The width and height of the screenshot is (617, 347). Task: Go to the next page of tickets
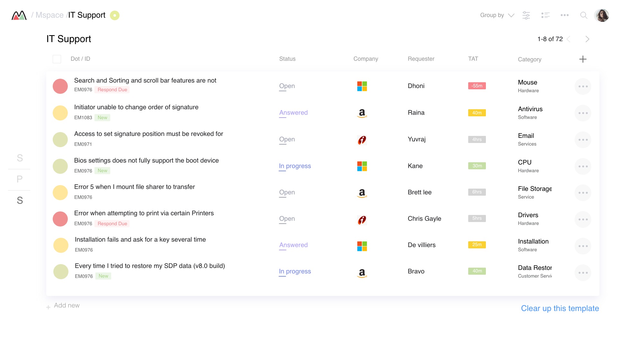coord(587,39)
